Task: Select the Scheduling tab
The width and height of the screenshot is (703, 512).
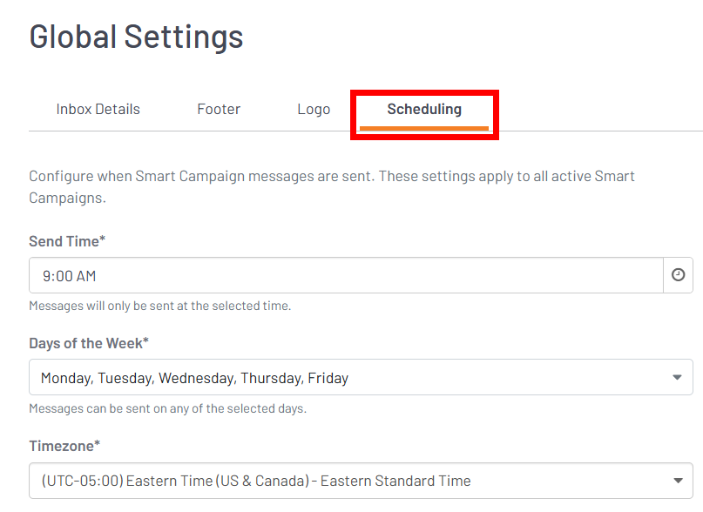Action: (424, 110)
